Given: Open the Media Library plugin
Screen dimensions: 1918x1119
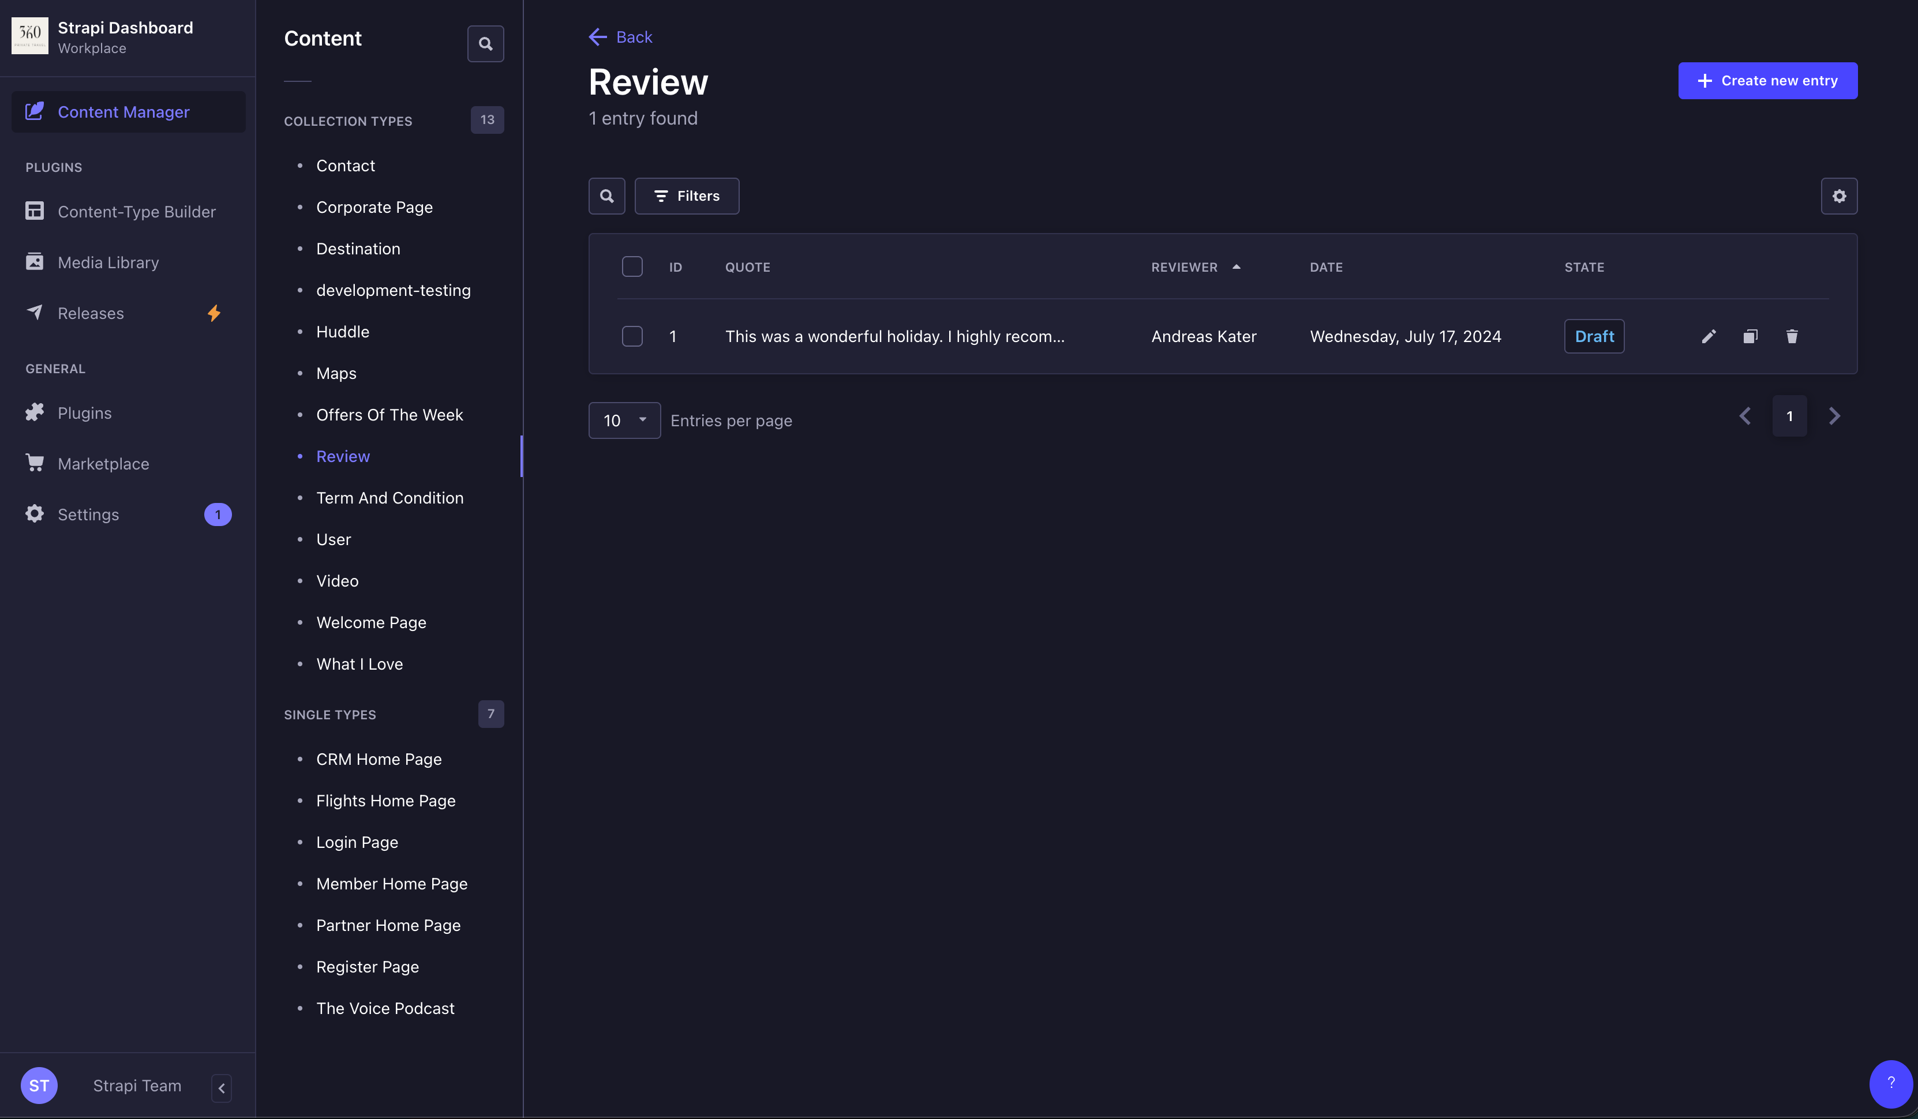Looking at the screenshot, I should (x=108, y=262).
